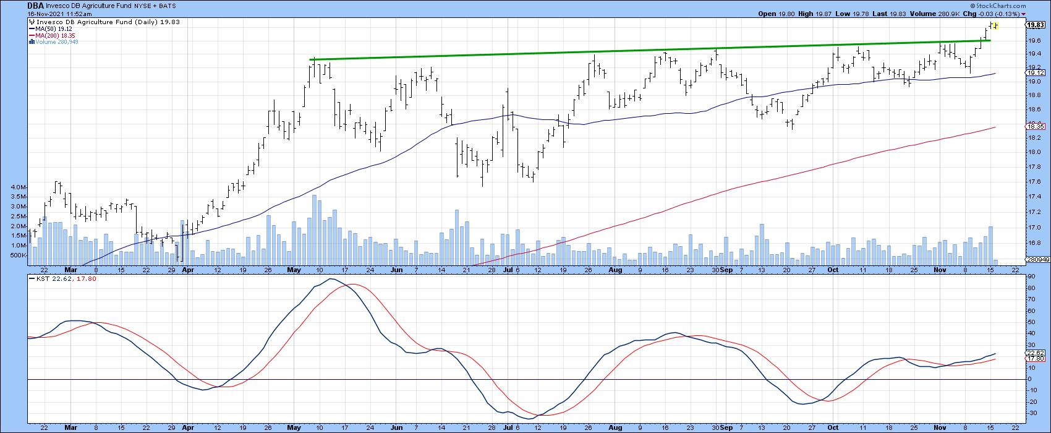The image size is (1051, 433).
Task: Click the 18.35 MA(200) axis price tag
Action: pyautogui.click(x=1035, y=127)
